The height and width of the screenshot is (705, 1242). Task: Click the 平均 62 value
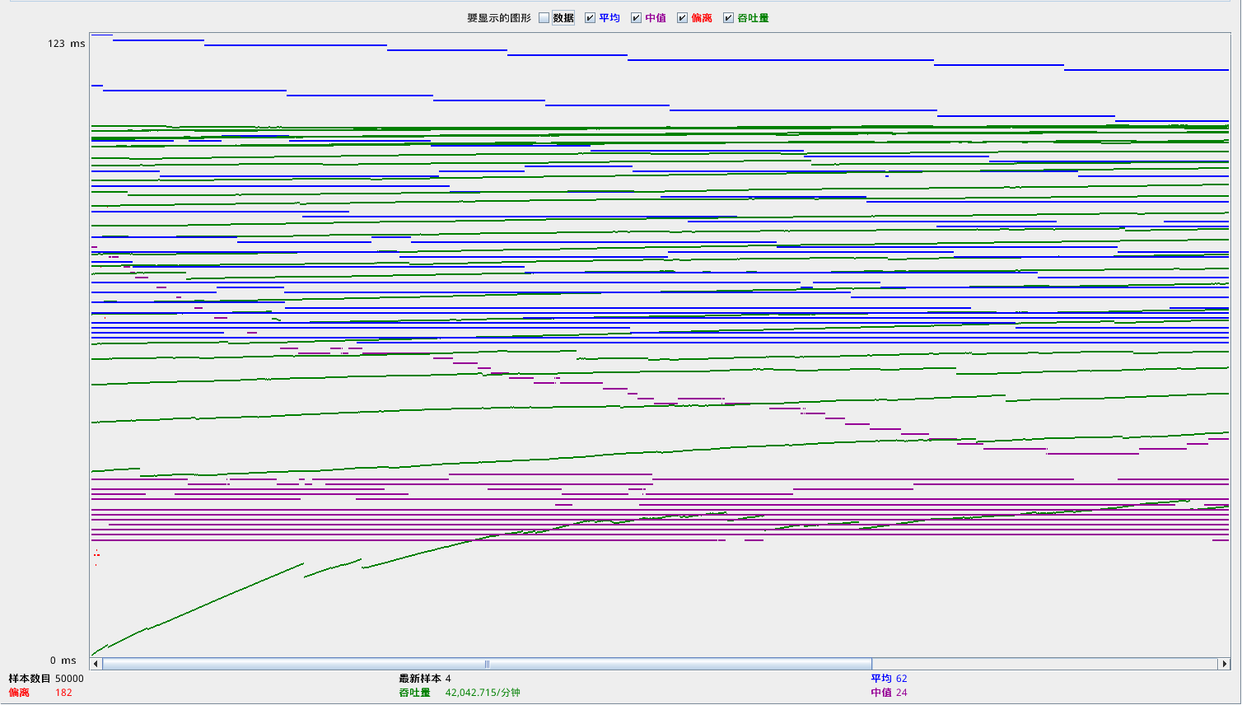[x=902, y=679]
